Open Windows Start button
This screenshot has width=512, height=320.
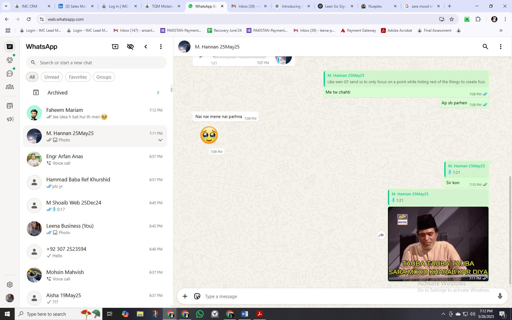tap(7, 314)
